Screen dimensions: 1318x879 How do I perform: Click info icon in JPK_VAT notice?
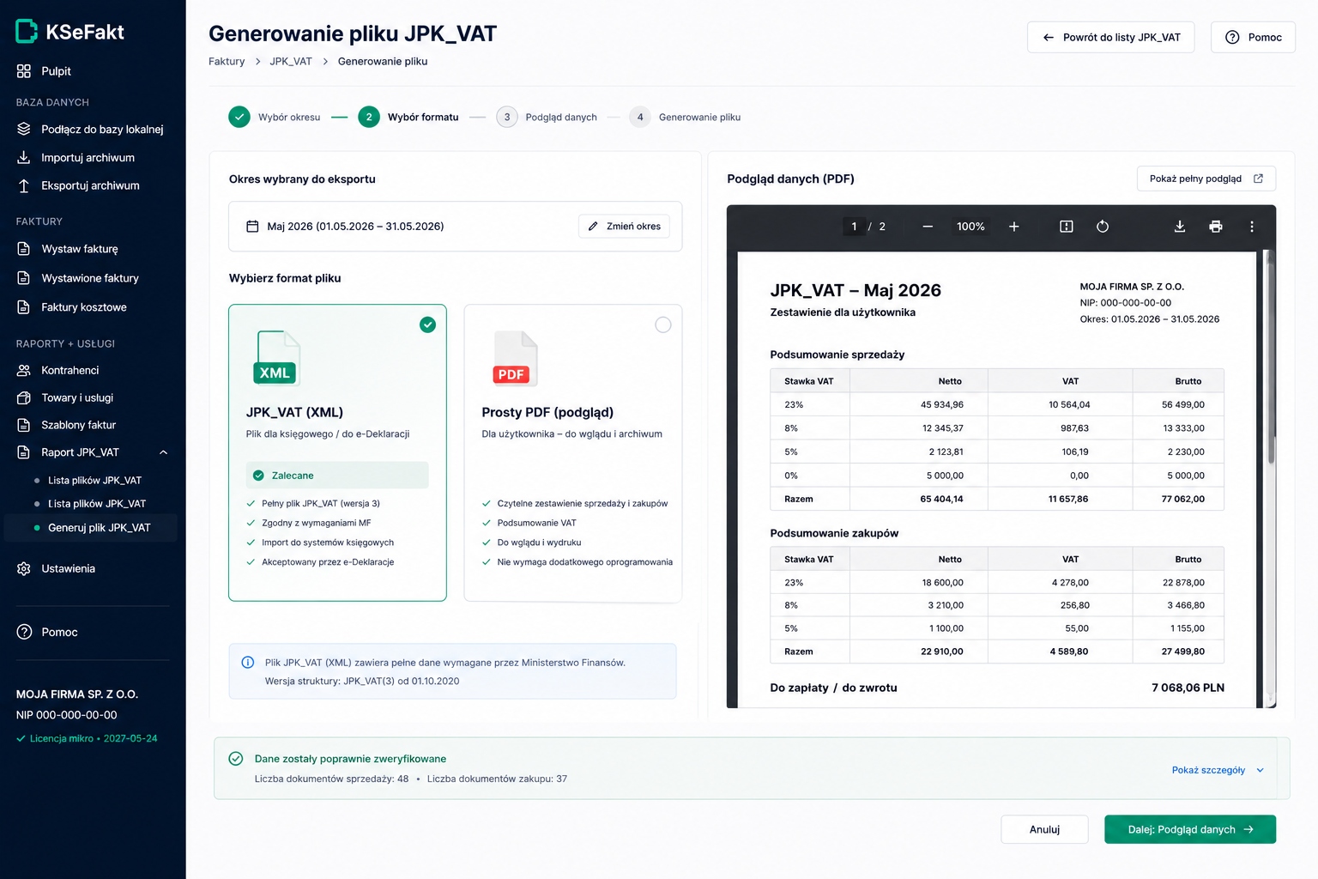[x=248, y=663]
